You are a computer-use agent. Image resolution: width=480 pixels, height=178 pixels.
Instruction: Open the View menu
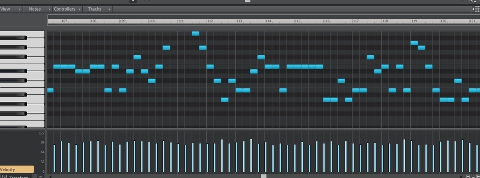[x=5, y=9]
